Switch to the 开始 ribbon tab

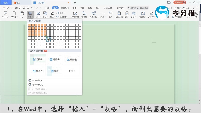click(47, 8)
